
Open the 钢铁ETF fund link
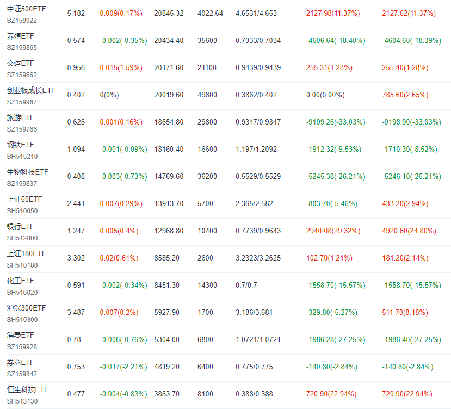coord(21,145)
